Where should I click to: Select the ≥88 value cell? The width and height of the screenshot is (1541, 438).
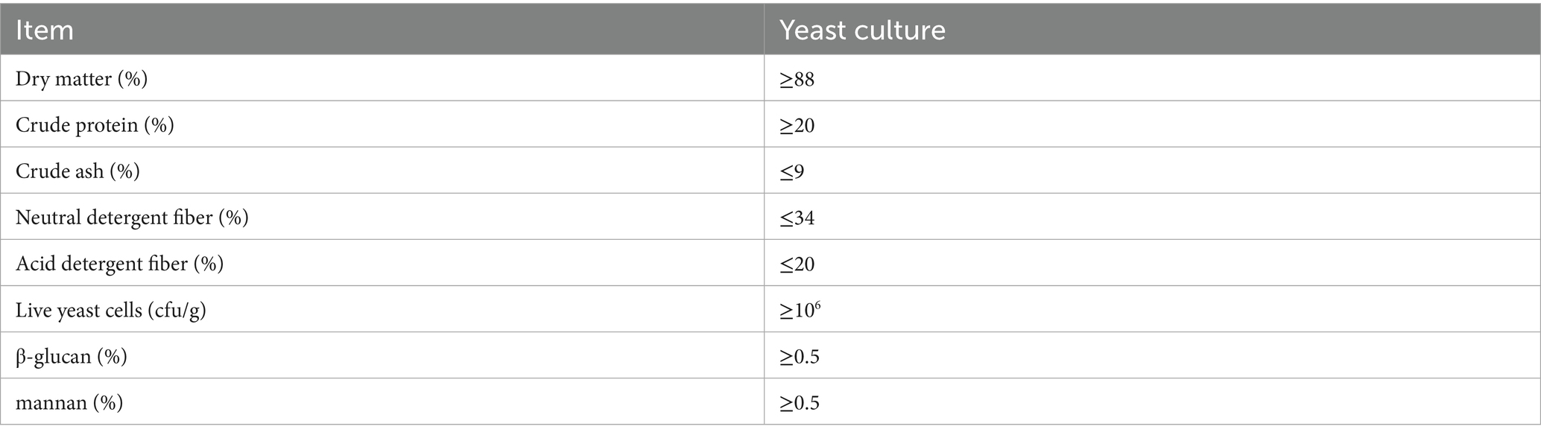(x=797, y=79)
